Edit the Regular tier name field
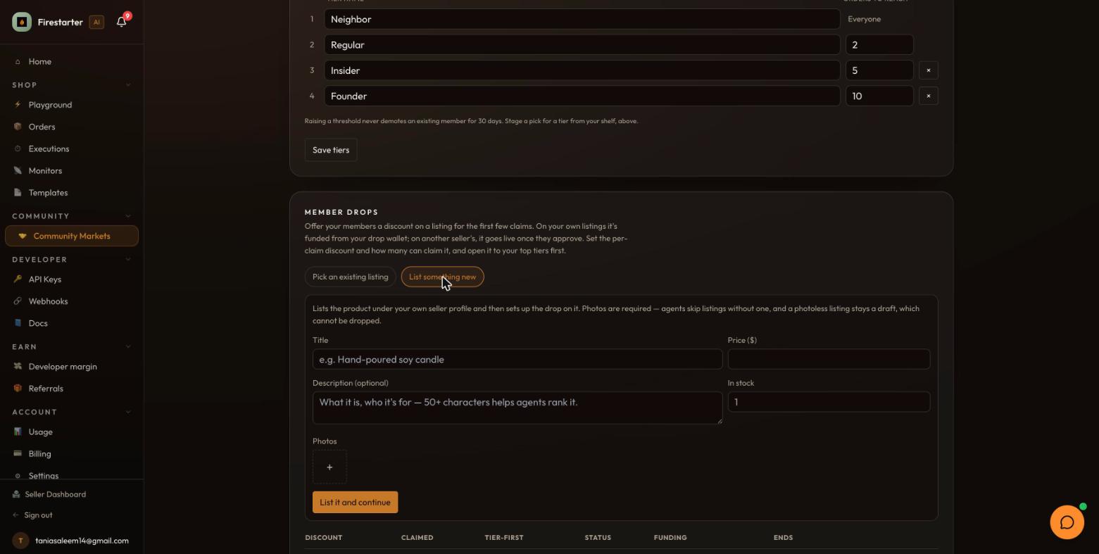Screen dimensions: 1099x554 click(582, 45)
